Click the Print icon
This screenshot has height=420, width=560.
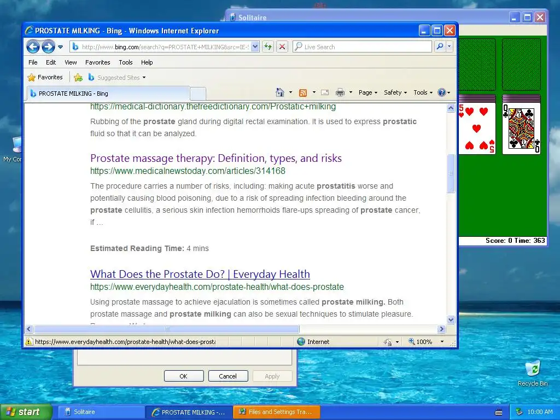(340, 92)
